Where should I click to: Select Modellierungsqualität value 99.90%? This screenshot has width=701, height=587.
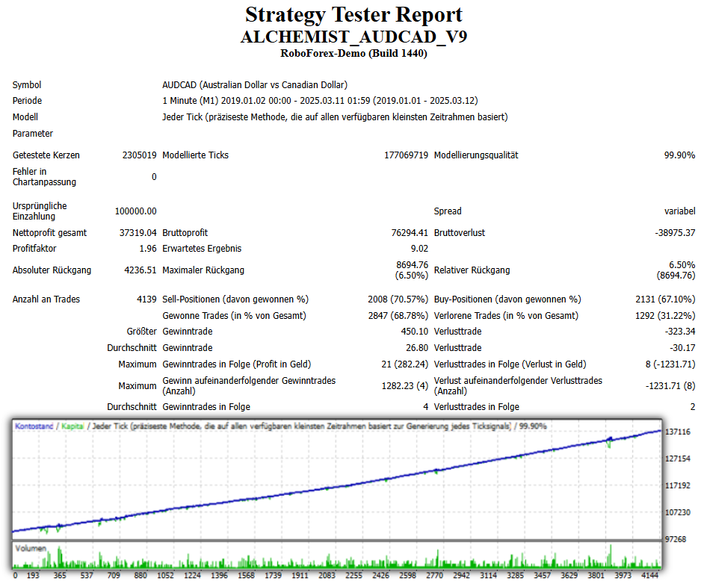(679, 155)
